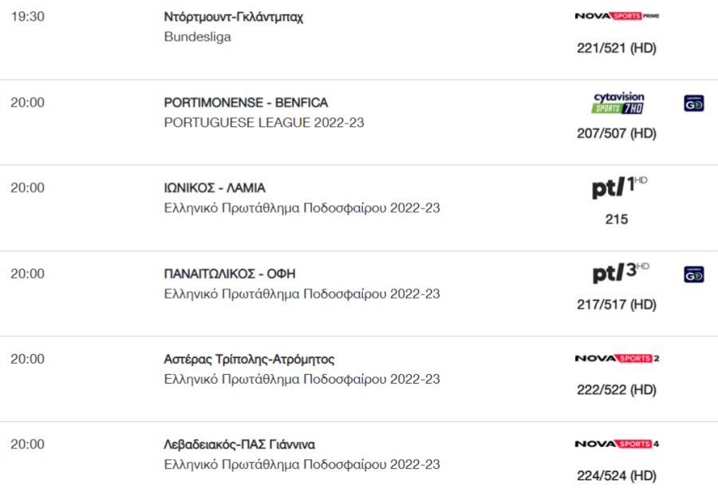Click the PORTUGUESE LEAGUE 2022-23 label

(x=264, y=123)
